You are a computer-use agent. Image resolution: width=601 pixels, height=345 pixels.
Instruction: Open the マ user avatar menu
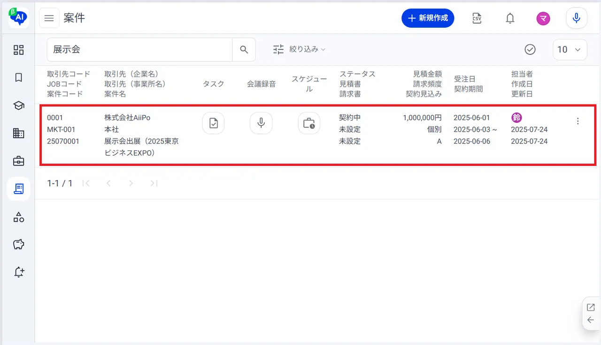tap(543, 18)
